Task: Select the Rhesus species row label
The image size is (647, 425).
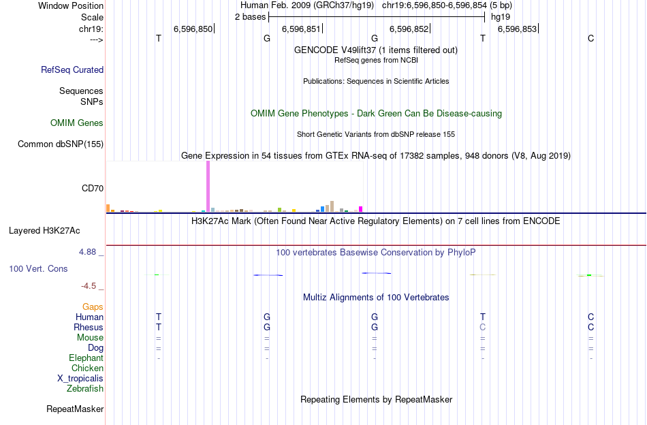Action: (x=89, y=327)
